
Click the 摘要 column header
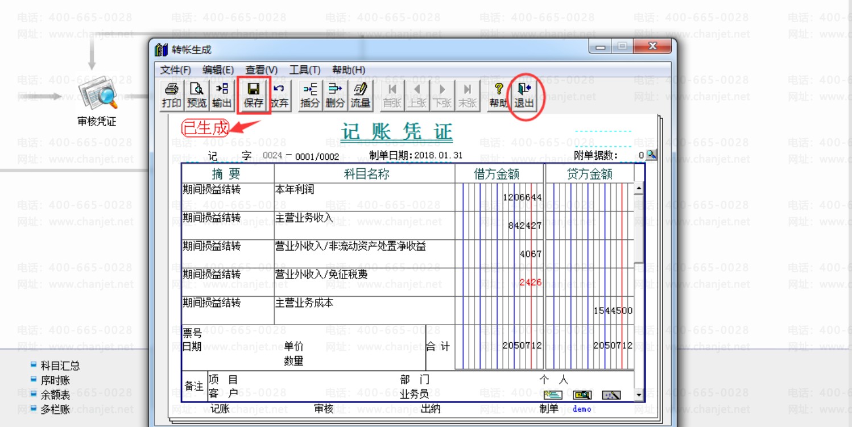228,174
